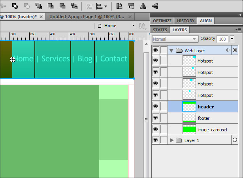
Task: Rotate selection 90° counterclockwise
Action: 119,6
